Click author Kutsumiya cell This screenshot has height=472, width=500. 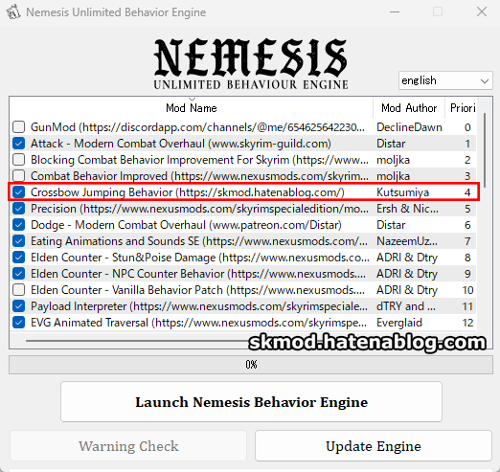(402, 192)
